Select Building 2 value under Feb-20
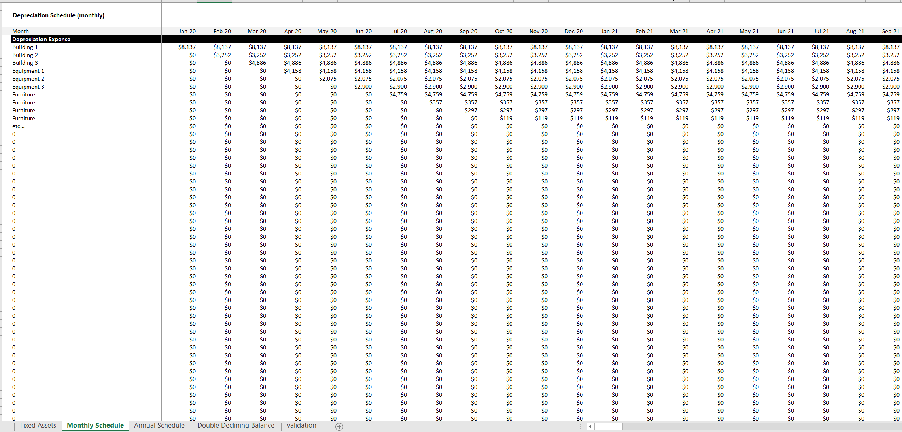 coord(222,55)
